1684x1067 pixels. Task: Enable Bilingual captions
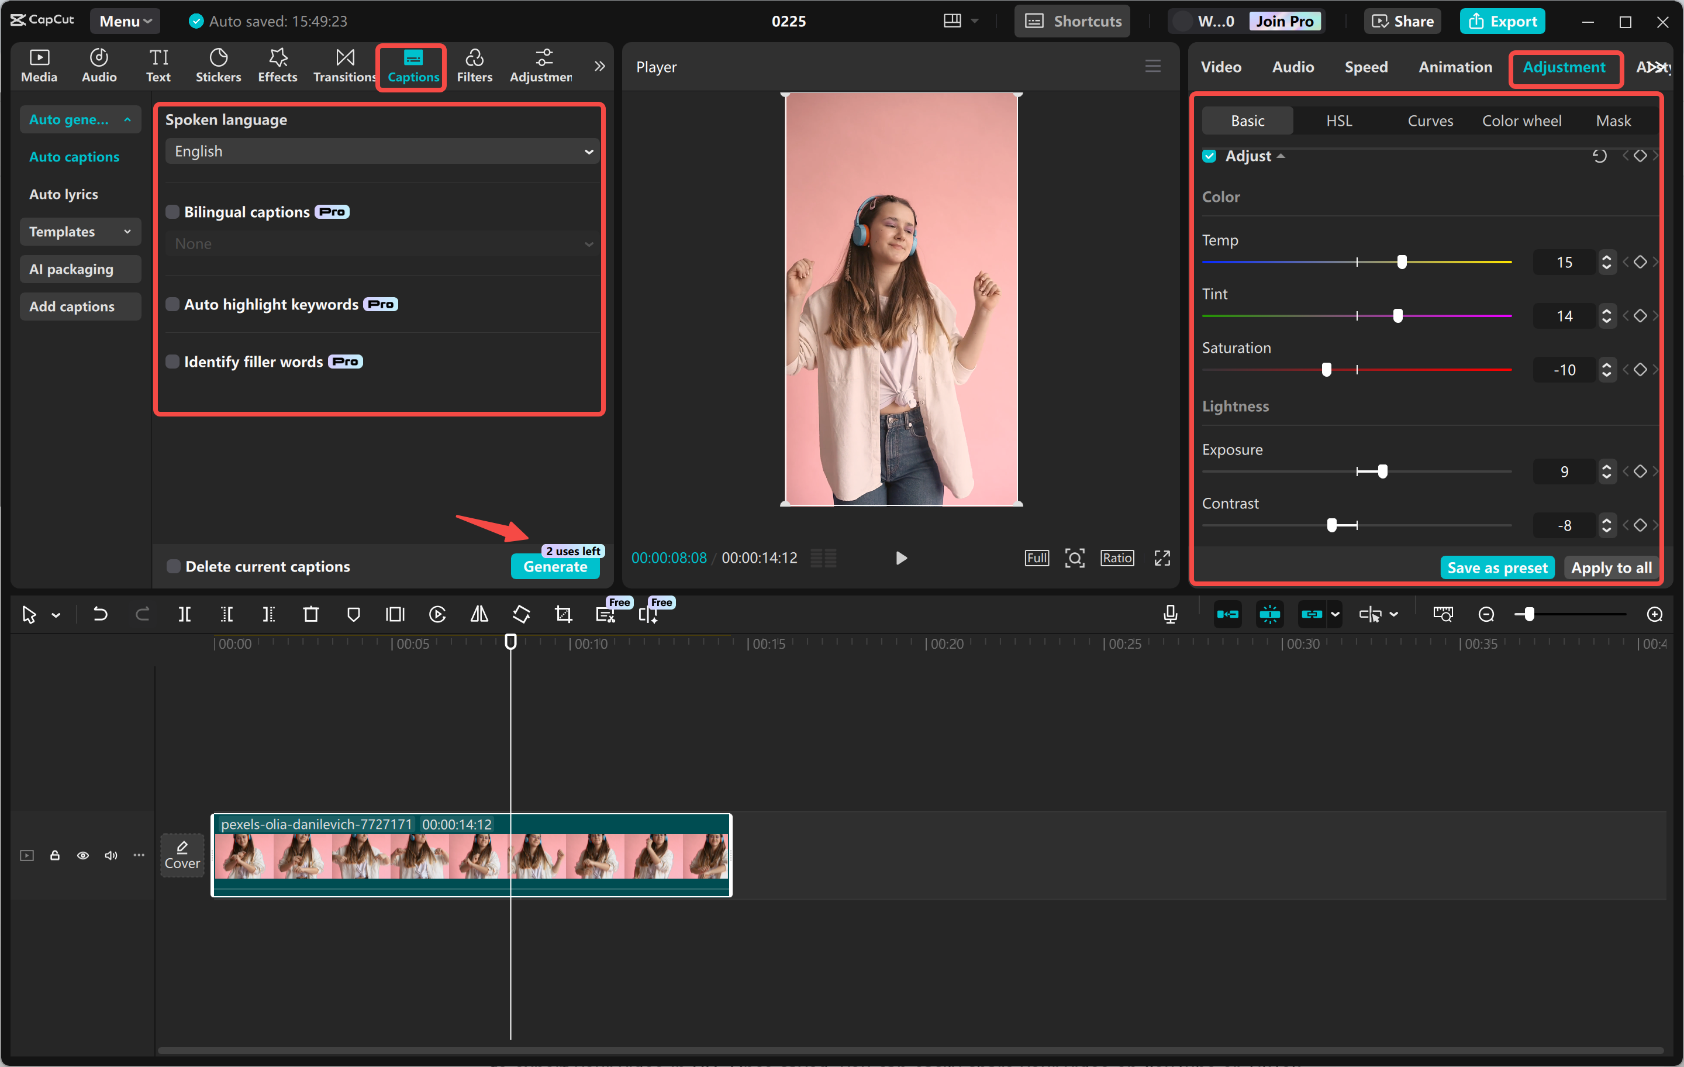172,211
